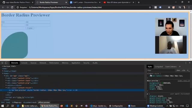Select div.content-result in the breadcrumb
This screenshot has width=192, height=108.
pos(30,102)
